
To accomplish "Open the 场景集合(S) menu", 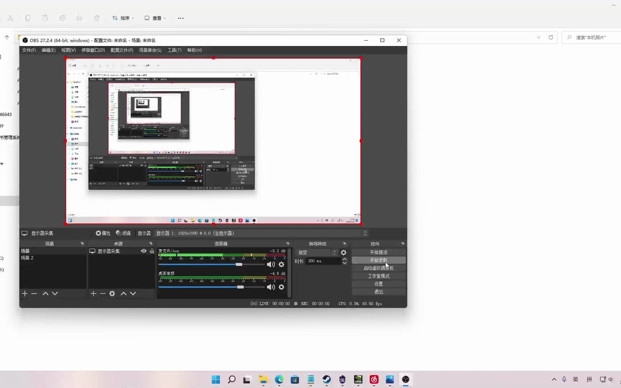I will [x=150, y=50].
